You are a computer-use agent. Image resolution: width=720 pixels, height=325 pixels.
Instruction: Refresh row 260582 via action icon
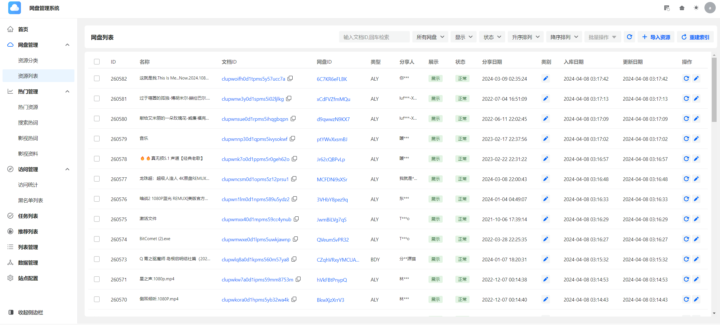pos(686,78)
